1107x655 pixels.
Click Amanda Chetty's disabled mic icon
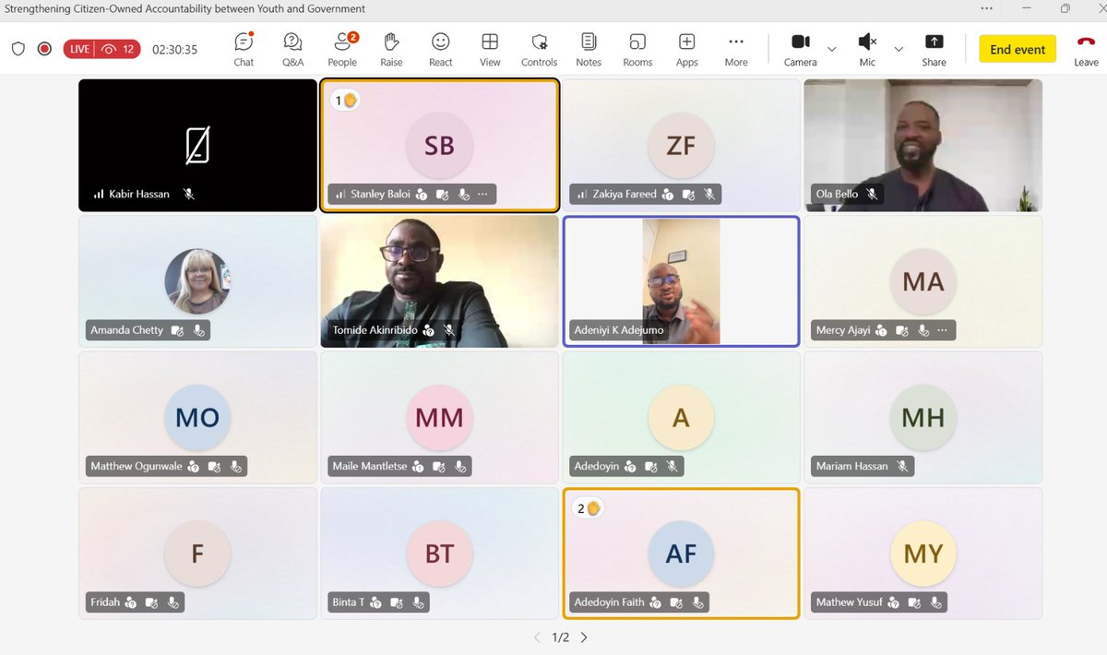pyautogui.click(x=198, y=330)
